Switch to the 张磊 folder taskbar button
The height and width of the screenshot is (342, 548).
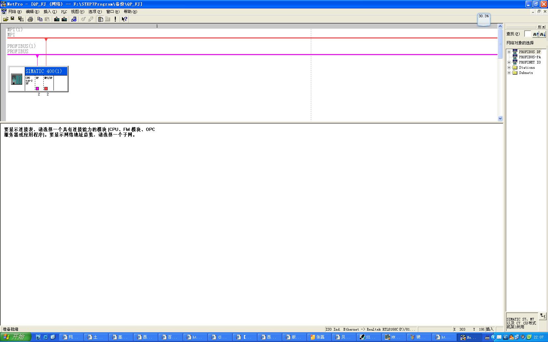click(x=320, y=337)
